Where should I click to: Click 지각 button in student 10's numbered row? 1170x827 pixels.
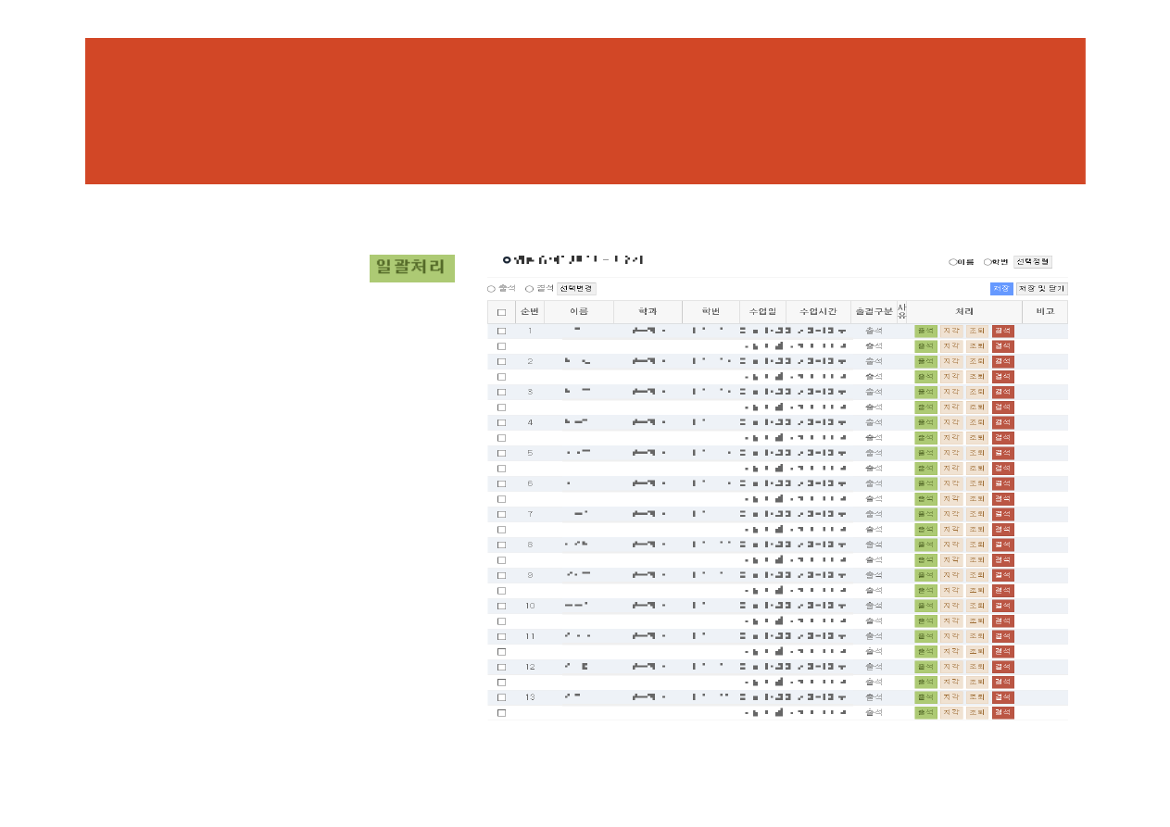point(950,606)
